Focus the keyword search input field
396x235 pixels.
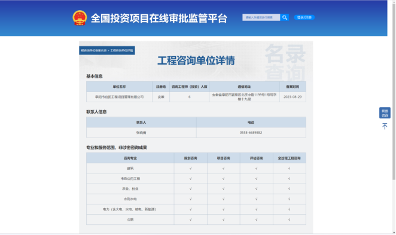261,17
